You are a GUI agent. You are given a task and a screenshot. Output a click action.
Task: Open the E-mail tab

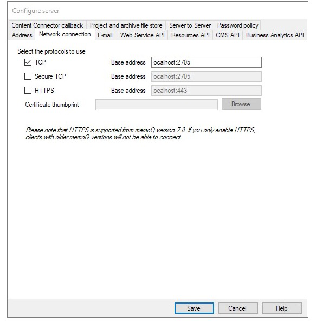[105, 35]
